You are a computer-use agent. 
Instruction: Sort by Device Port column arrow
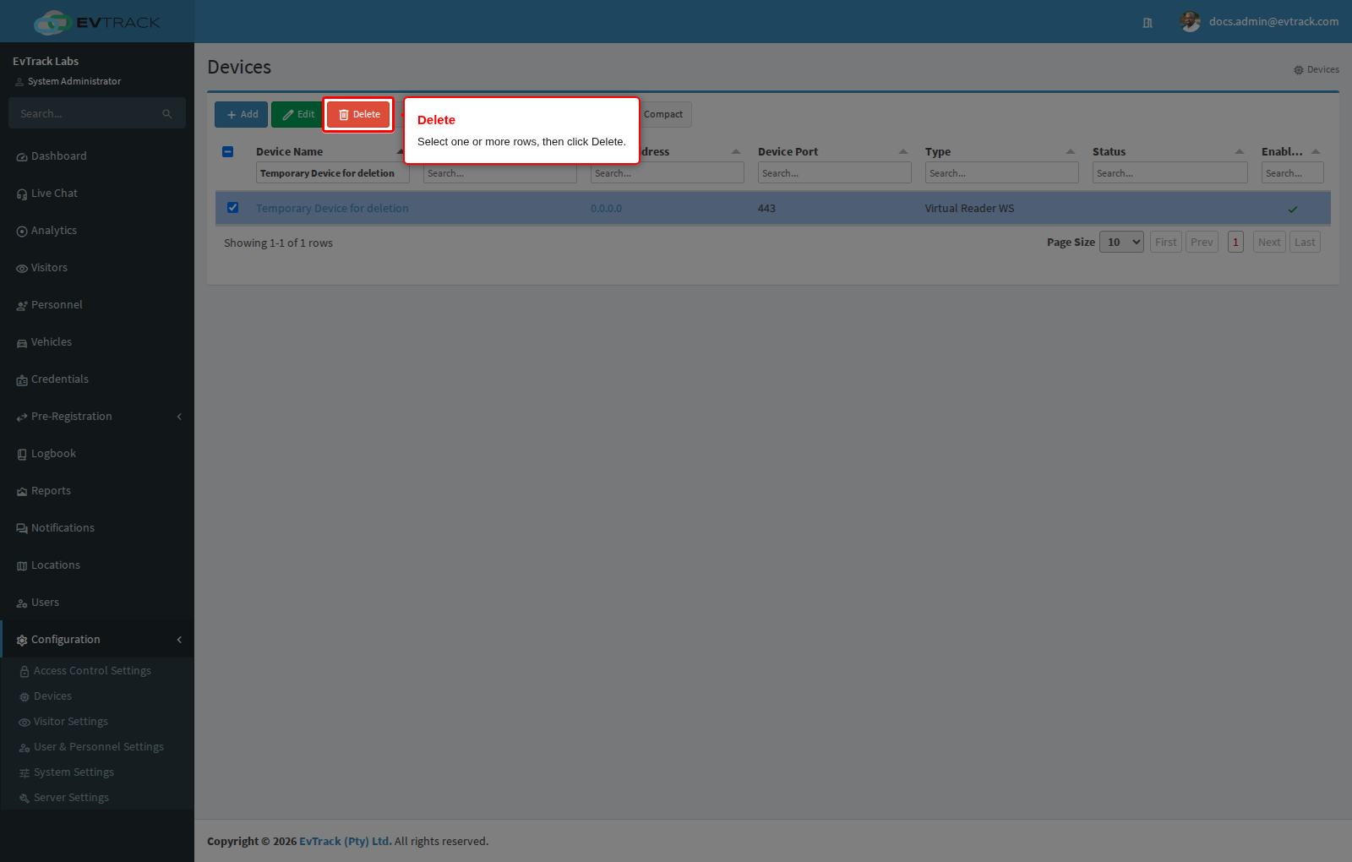point(903,152)
